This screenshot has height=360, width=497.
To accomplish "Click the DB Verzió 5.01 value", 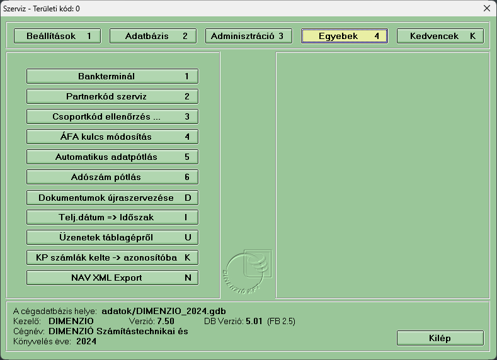I will point(254,321).
